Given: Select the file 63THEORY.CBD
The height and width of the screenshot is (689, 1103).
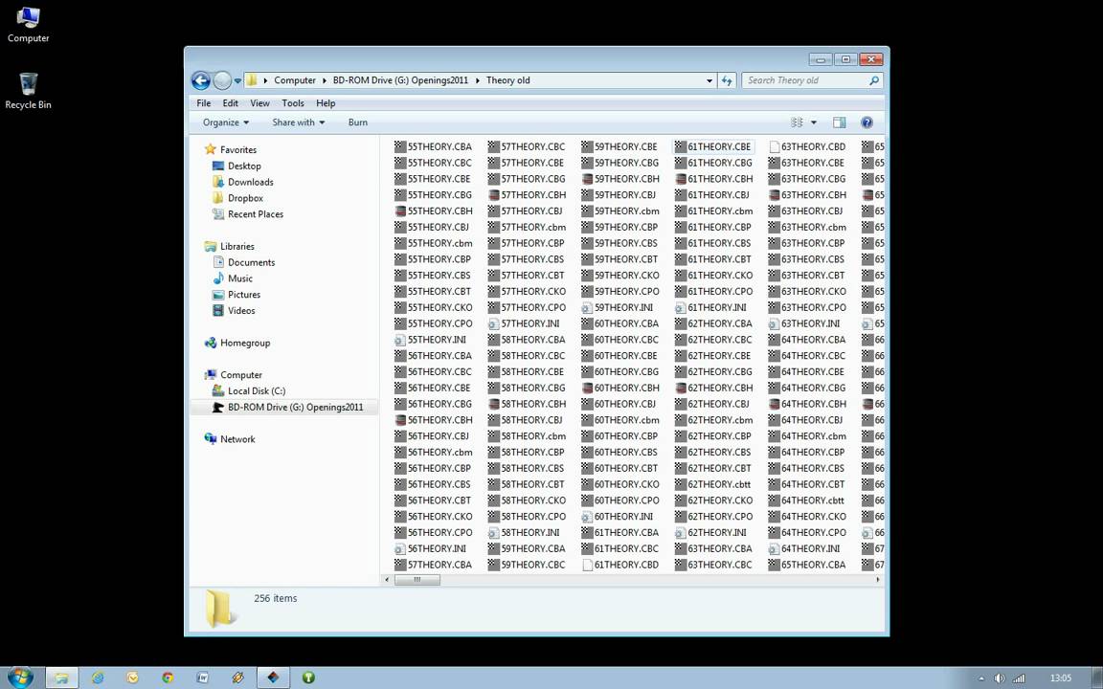Looking at the screenshot, I should point(807,147).
